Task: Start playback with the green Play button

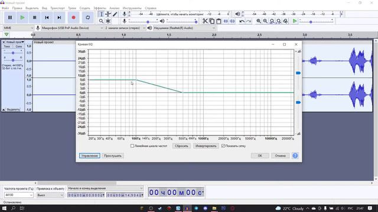Action: click(x=22, y=18)
